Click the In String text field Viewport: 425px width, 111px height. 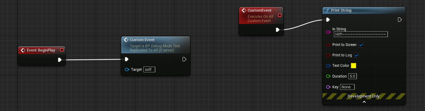click(361, 34)
